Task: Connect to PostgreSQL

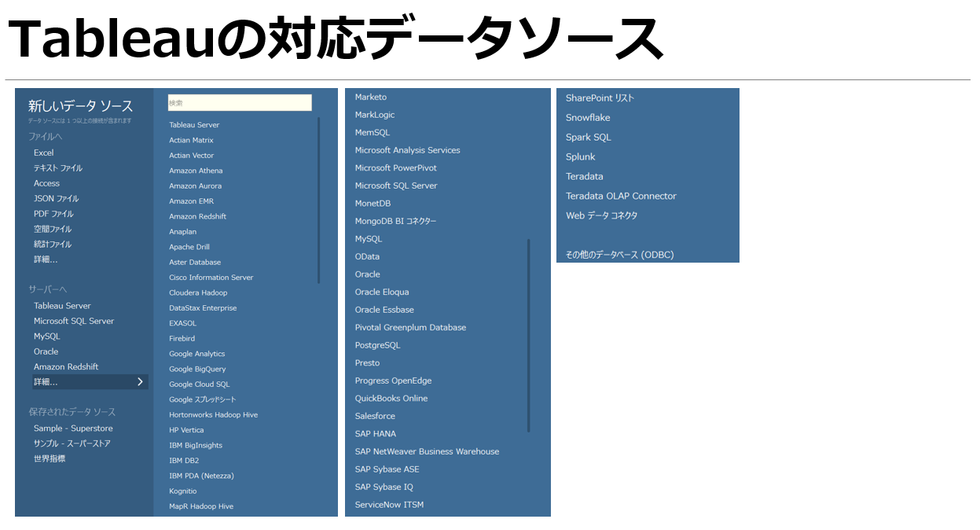Action: tap(378, 345)
